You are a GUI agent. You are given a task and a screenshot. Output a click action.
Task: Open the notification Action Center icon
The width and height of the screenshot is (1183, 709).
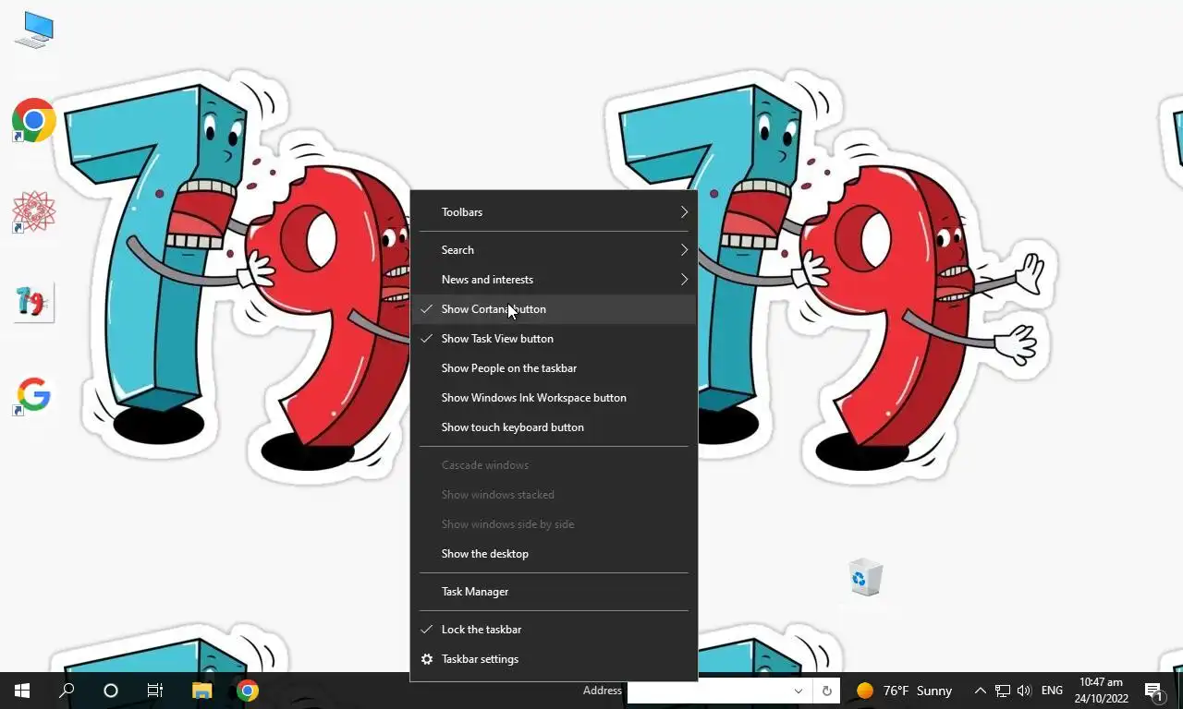(x=1155, y=691)
